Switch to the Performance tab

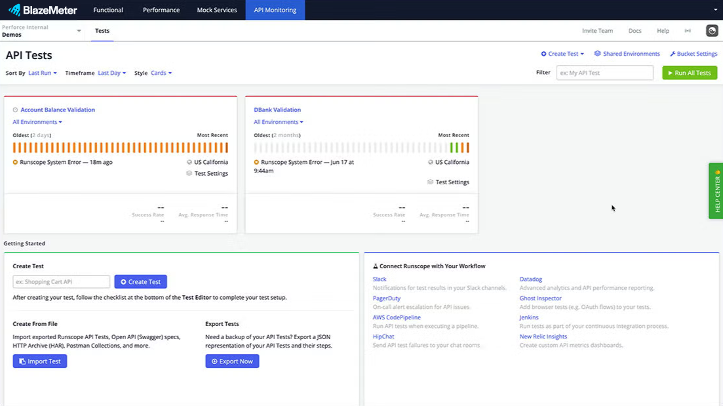pyautogui.click(x=161, y=10)
